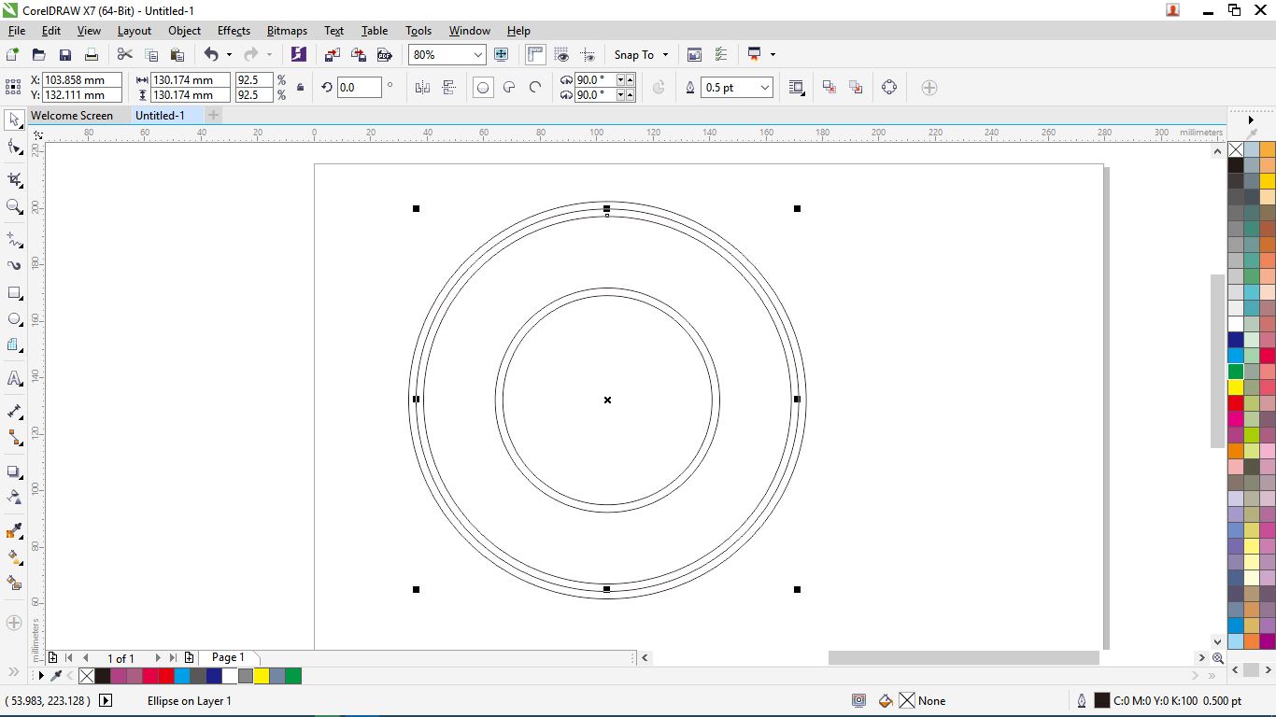The width and height of the screenshot is (1276, 717).
Task: Click the Page 1 tab
Action: (228, 658)
